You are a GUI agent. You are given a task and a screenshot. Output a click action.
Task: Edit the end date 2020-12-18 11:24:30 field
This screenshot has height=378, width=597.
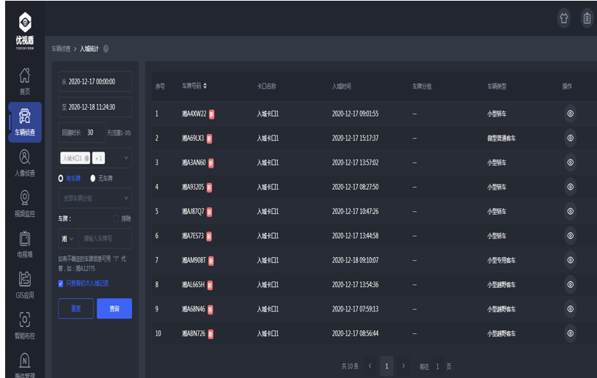pyautogui.click(x=95, y=107)
